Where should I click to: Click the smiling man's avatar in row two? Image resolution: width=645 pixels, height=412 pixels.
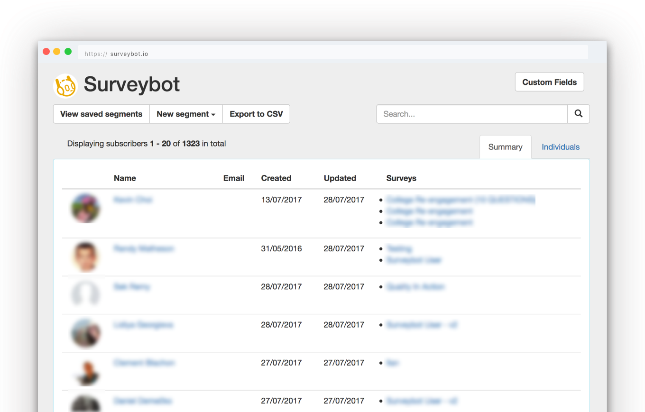85,256
